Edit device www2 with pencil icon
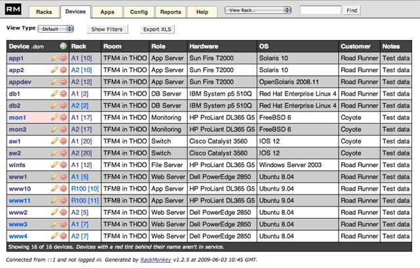The image size is (420, 268). pos(54,212)
